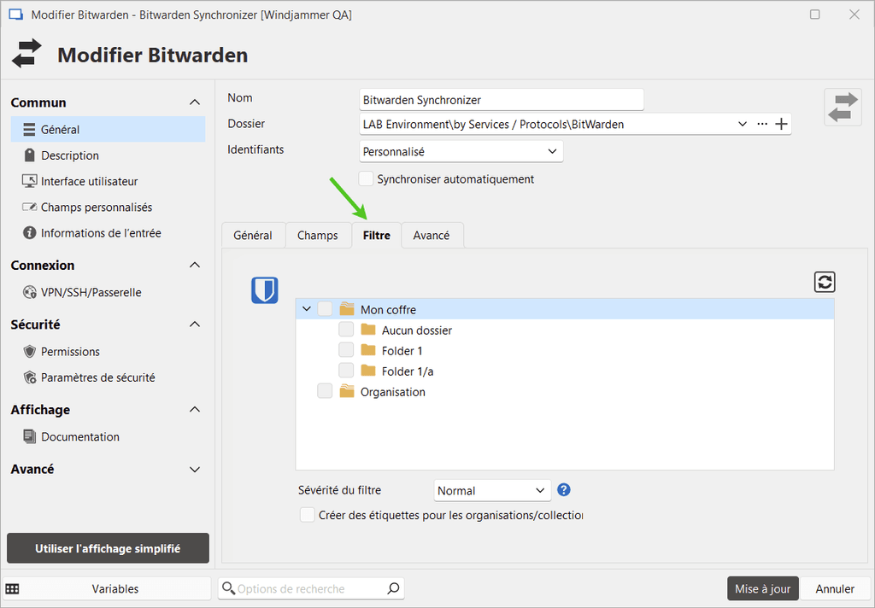Click the magnifier icon in search options box
Image resolution: width=875 pixels, height=608 pixels.
[393, 588]
